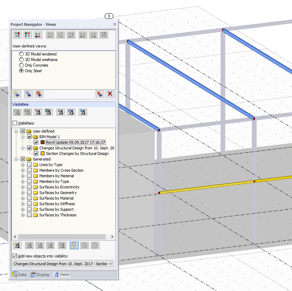The width and height of the screenshot is (292, 291).
Task: Collapse the Generated tree node
Action: (16, 159)
